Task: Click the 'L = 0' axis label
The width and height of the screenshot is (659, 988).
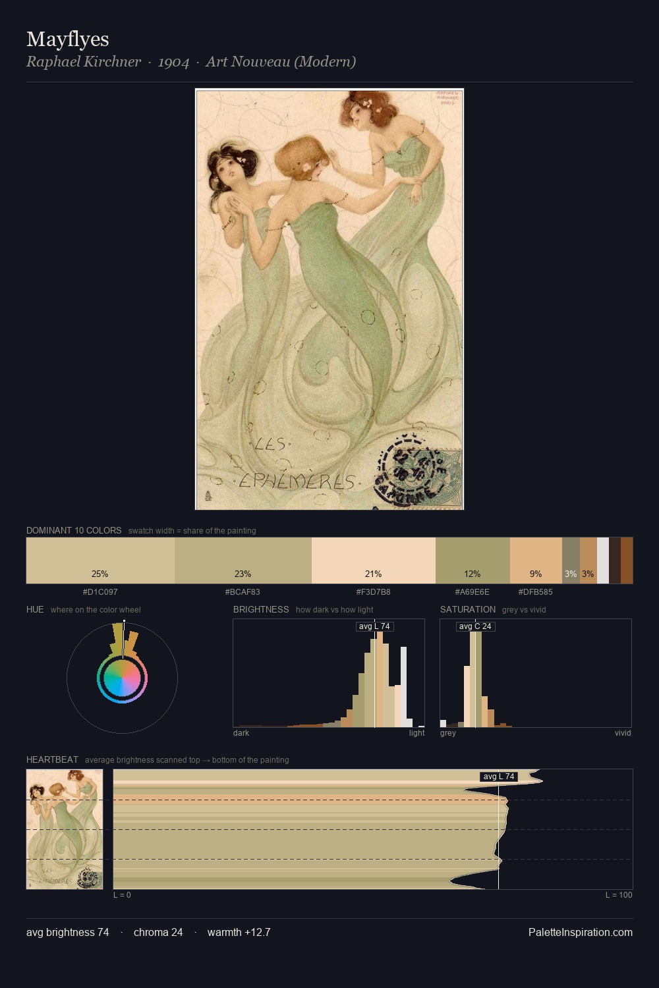Action: (122, 895)
